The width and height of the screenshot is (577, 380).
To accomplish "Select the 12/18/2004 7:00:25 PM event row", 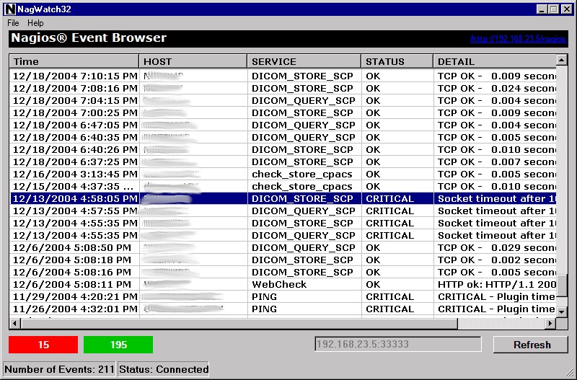I will [283, 113].
